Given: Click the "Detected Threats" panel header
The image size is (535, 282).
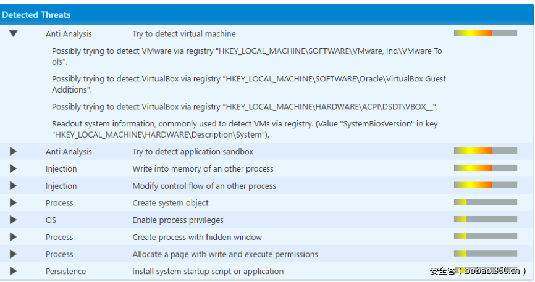Looking at the screenshot, I should coord(36,14).
